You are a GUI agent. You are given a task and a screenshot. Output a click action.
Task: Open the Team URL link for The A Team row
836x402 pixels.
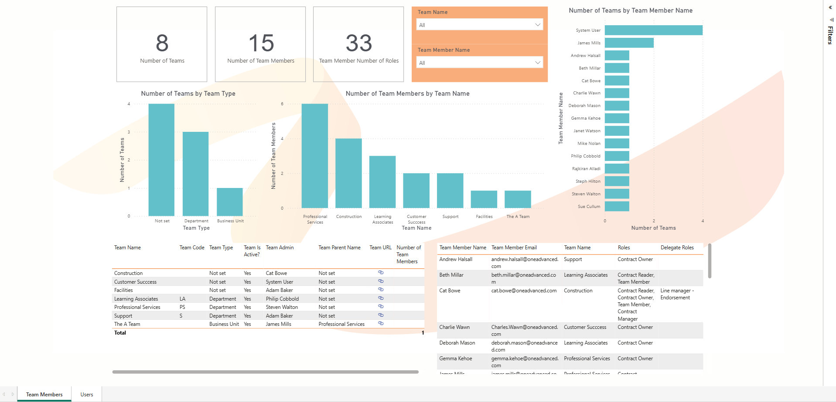click(381, 323)
